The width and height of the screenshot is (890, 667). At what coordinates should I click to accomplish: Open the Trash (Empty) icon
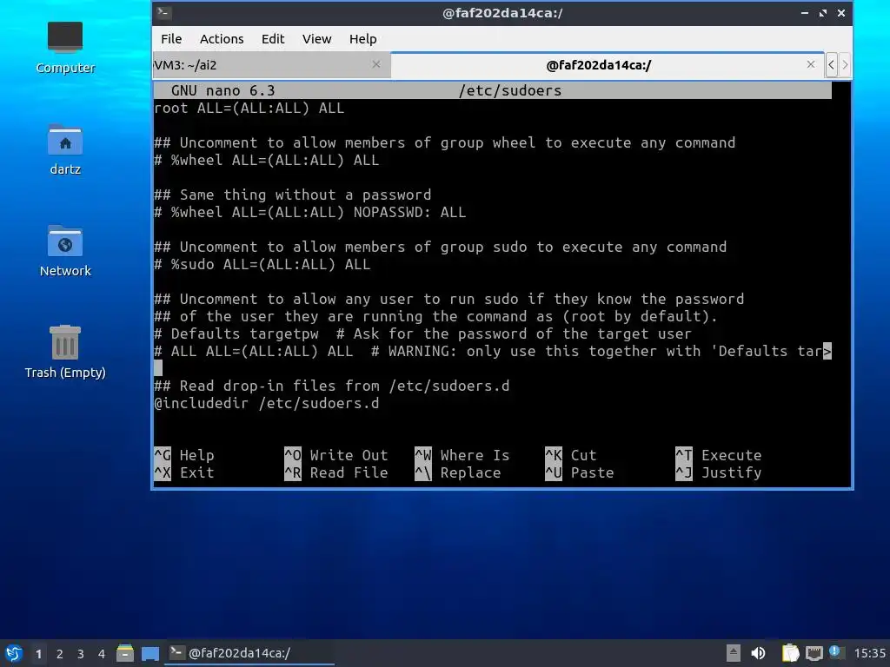click(x=65, y=352)
